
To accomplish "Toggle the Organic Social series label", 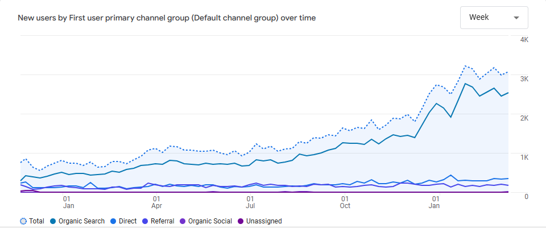I will (210, 221).
